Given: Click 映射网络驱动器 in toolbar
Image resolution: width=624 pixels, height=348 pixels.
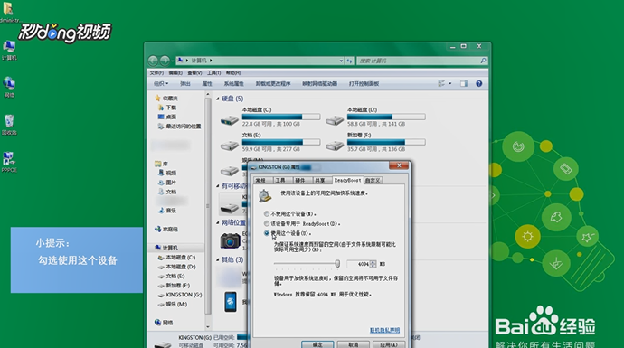Looking at the screenshot, I should (319, 84).
